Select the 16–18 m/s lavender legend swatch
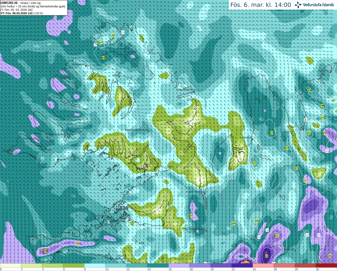The image size is (337, 271). [179, 265]
